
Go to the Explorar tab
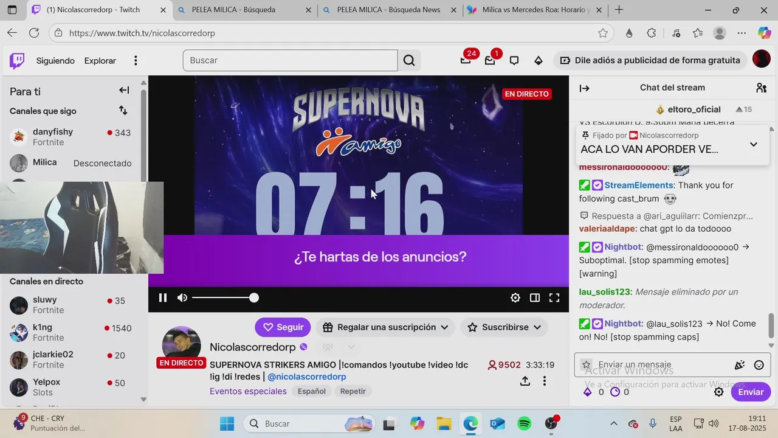pos(100,60)
